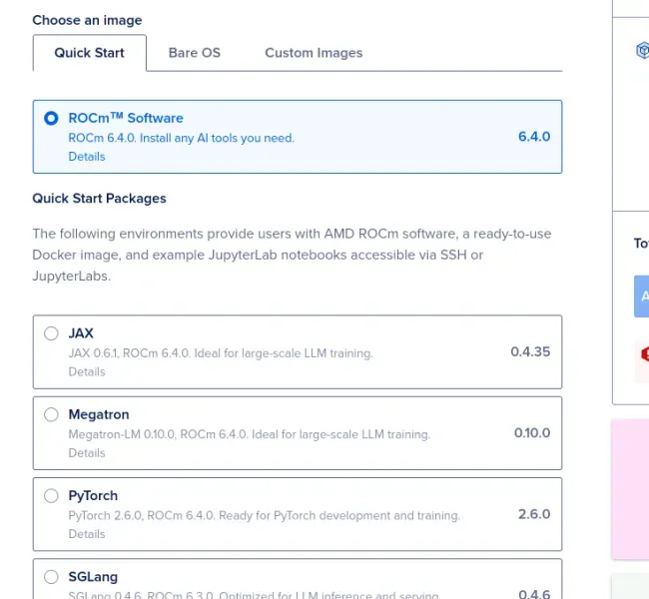649x599 pixels.
Task: Click the "PyTorch" package title
Action: tap(93, 495)
